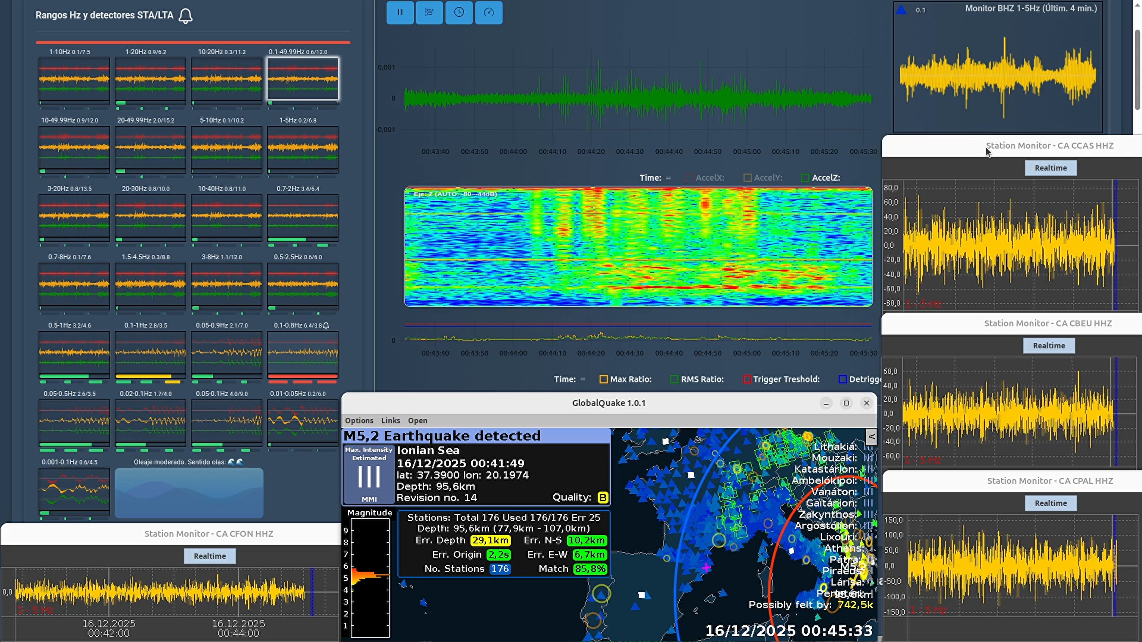Open the Options menu in GlobalQuake

359,421
